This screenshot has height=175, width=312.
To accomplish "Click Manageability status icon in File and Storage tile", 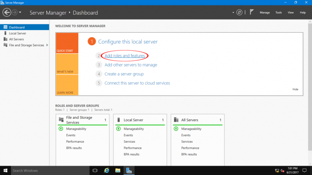I will 61,129.
